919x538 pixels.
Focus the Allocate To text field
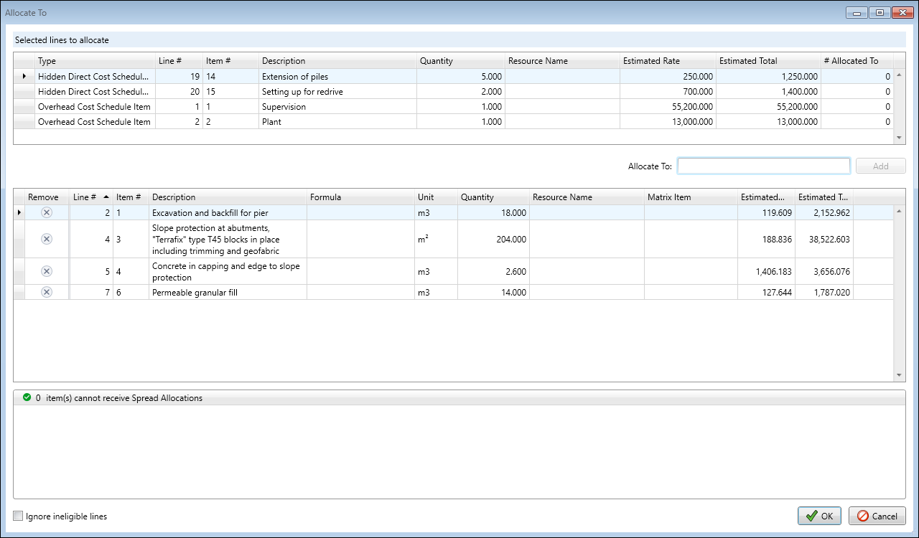763,166
